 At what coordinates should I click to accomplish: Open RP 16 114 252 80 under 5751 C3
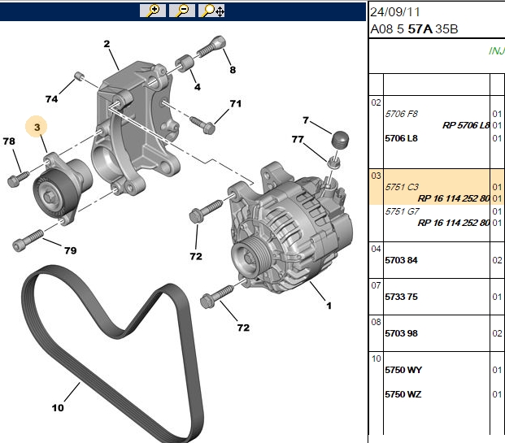coord(454,198)
